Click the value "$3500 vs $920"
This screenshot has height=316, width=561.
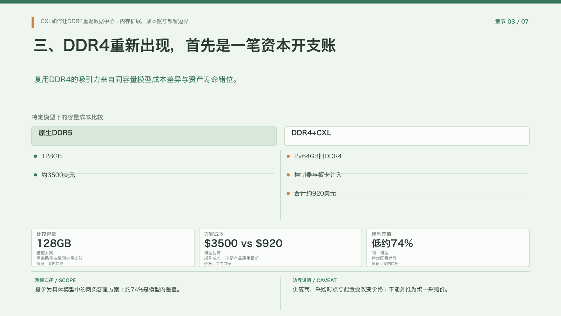(x=243, y=243)
